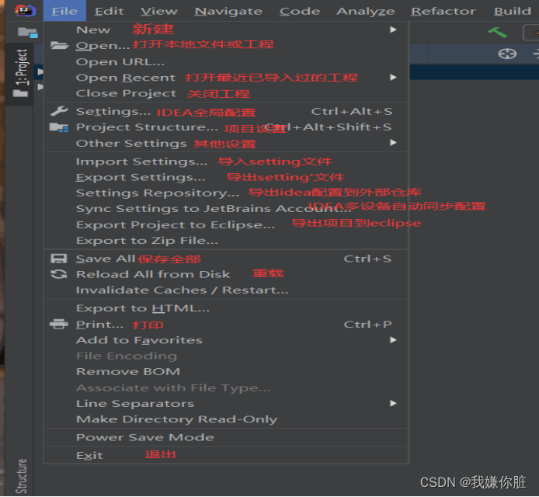The height and width of the screenshot is (497, 539).
Task: Select Open URL... menu entry
Action: (226, 62)
